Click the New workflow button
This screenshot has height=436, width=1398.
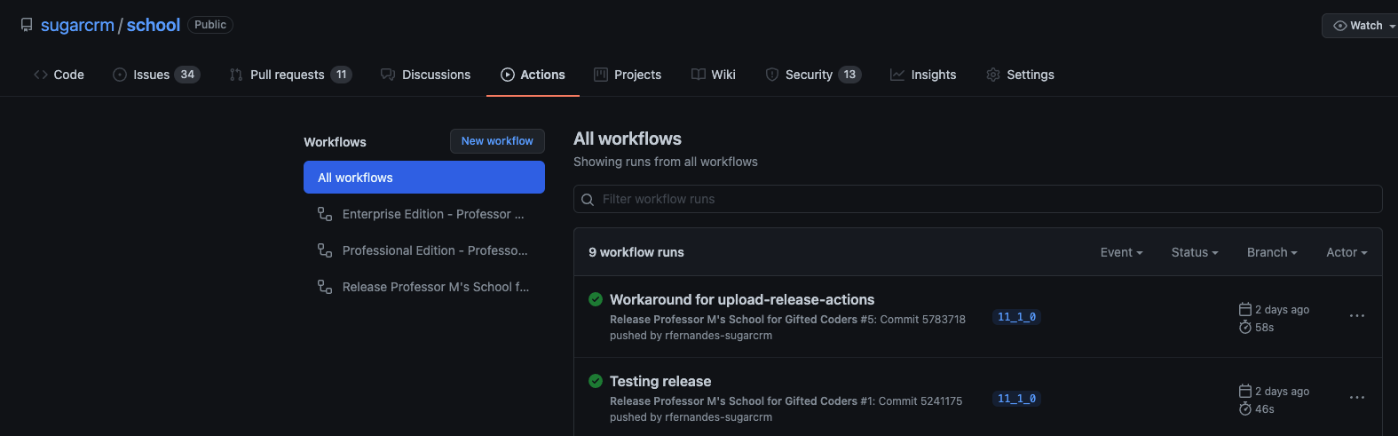[x=497, y=141]
